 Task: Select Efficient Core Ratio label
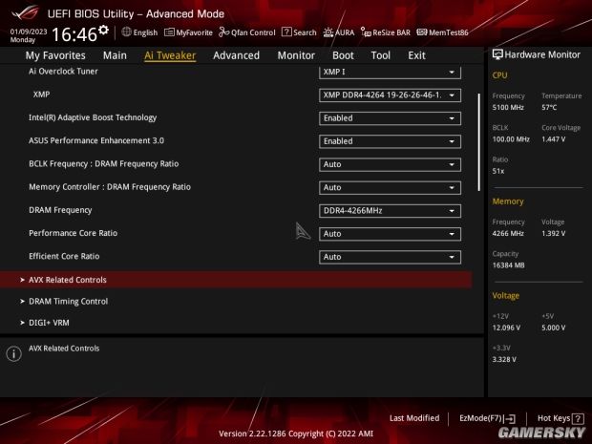click(64, 256)
